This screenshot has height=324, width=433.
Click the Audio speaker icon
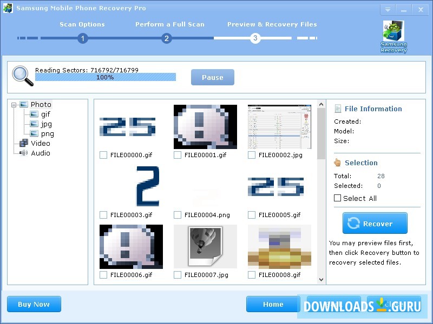point(24,153)
